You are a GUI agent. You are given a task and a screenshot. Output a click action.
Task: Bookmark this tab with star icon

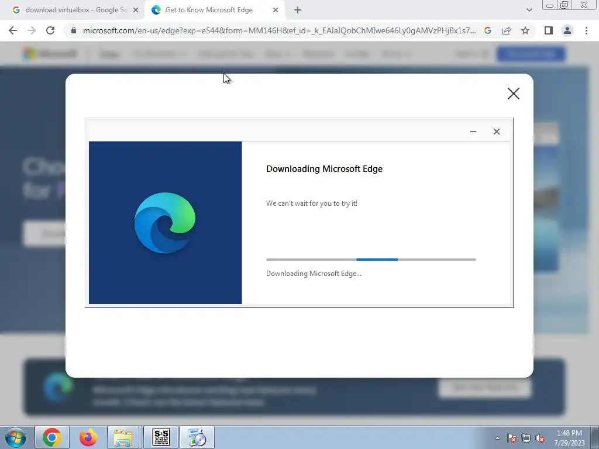[525, 30]
